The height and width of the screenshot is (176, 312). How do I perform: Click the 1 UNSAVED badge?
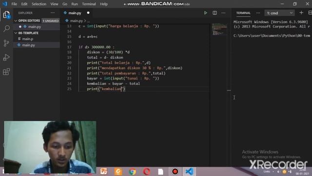(51, 21)
